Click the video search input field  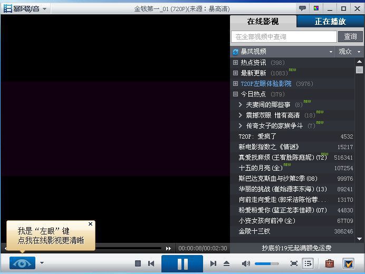click(x=284, y=37)
